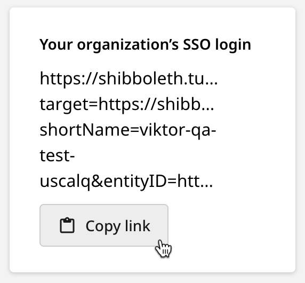Viewport: 305px width, 283px height.
Task: Click the word 'login' in the heading
Action: [x=233, y=45]
